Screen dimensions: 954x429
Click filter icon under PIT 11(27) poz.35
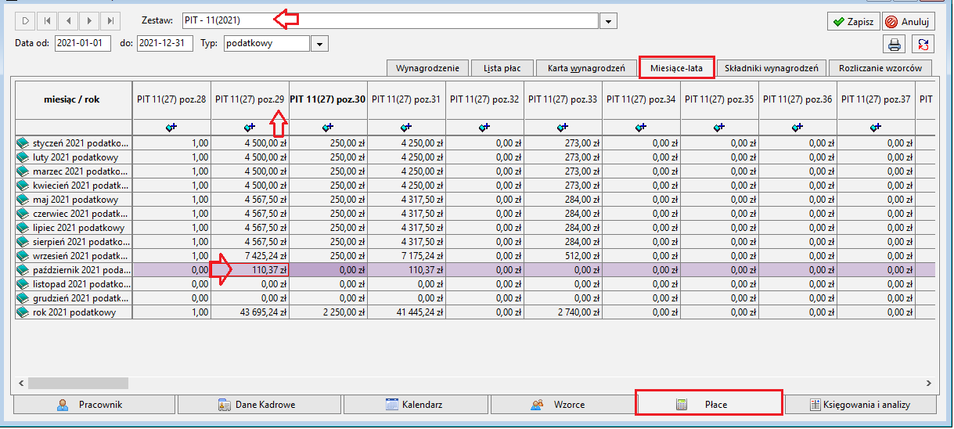click(x=719, y=127)
